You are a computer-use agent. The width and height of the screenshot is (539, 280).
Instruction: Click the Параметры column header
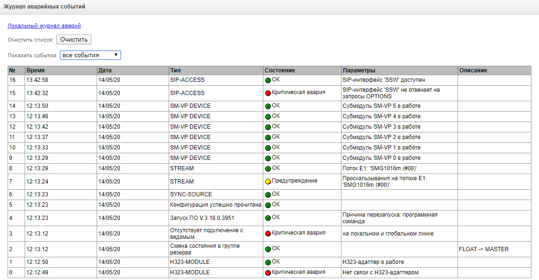399,70
